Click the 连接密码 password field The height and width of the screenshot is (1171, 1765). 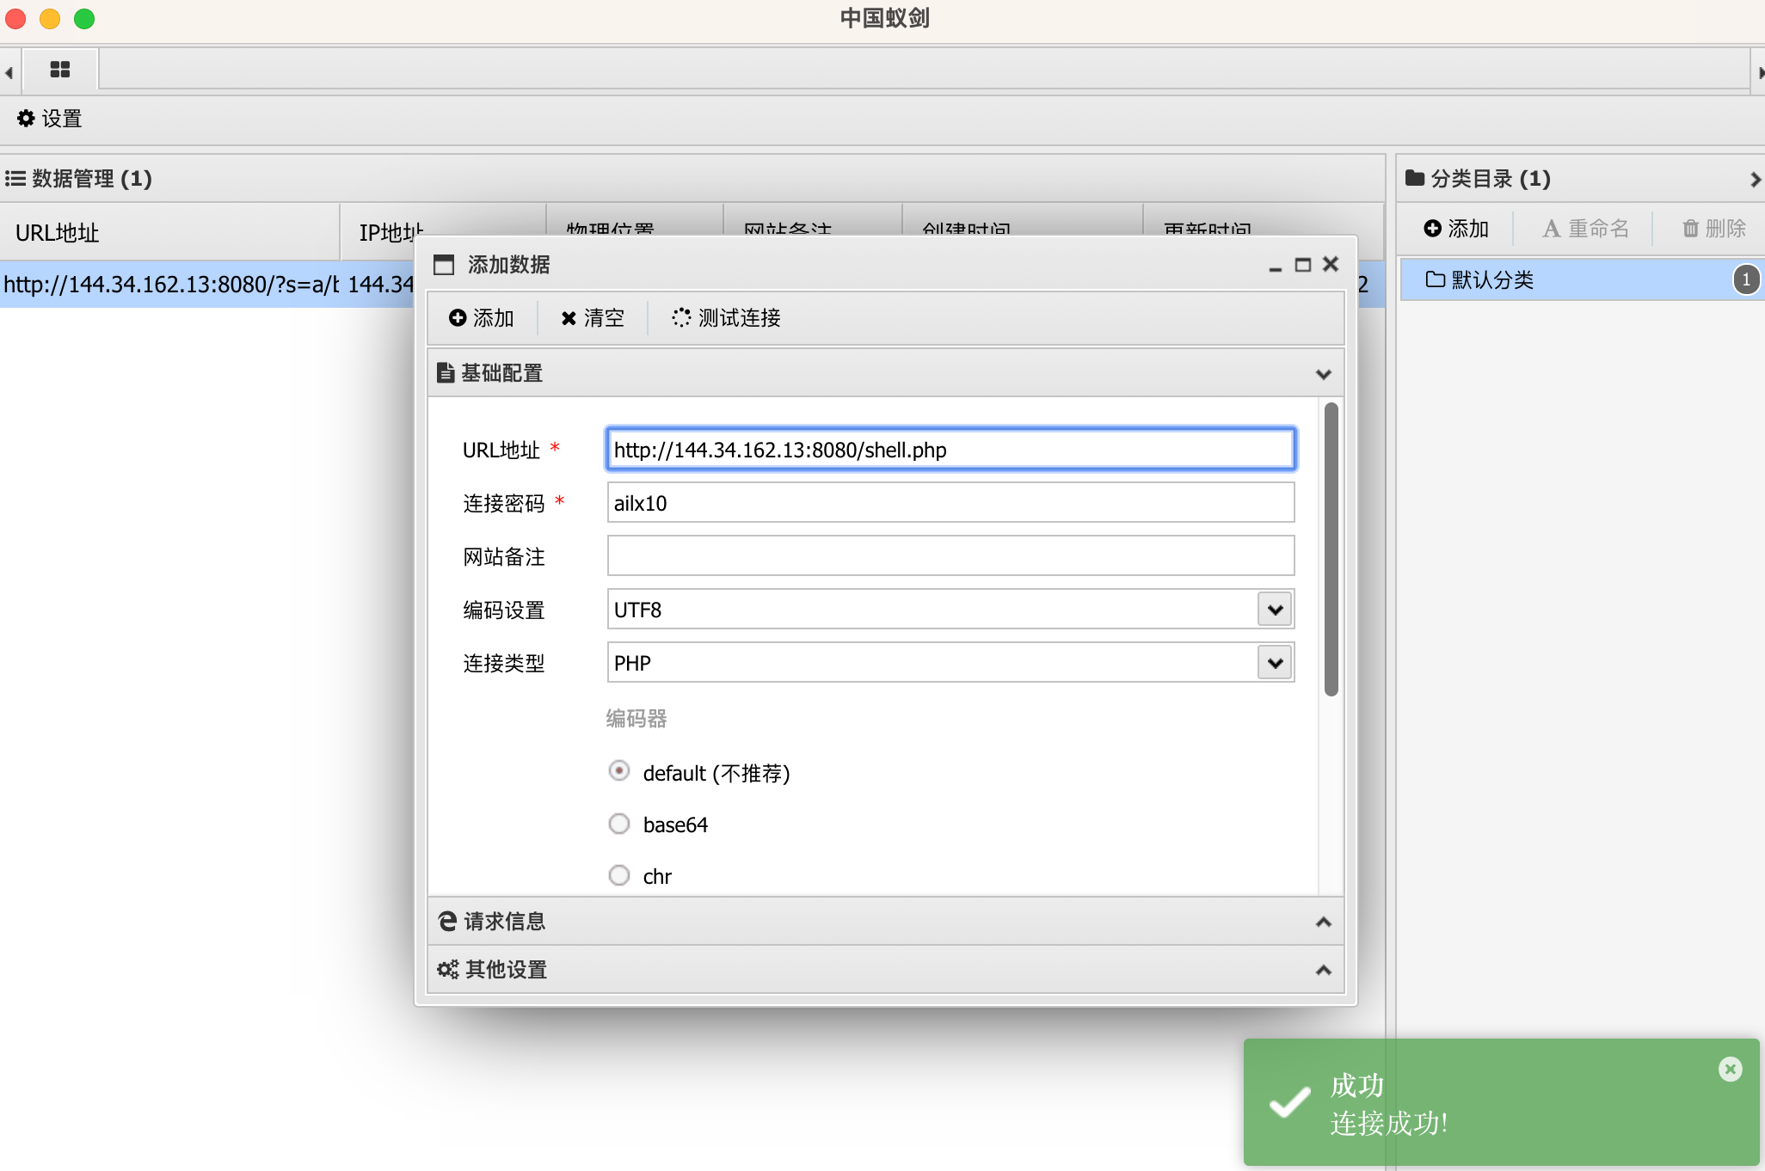tap(950, 503)
